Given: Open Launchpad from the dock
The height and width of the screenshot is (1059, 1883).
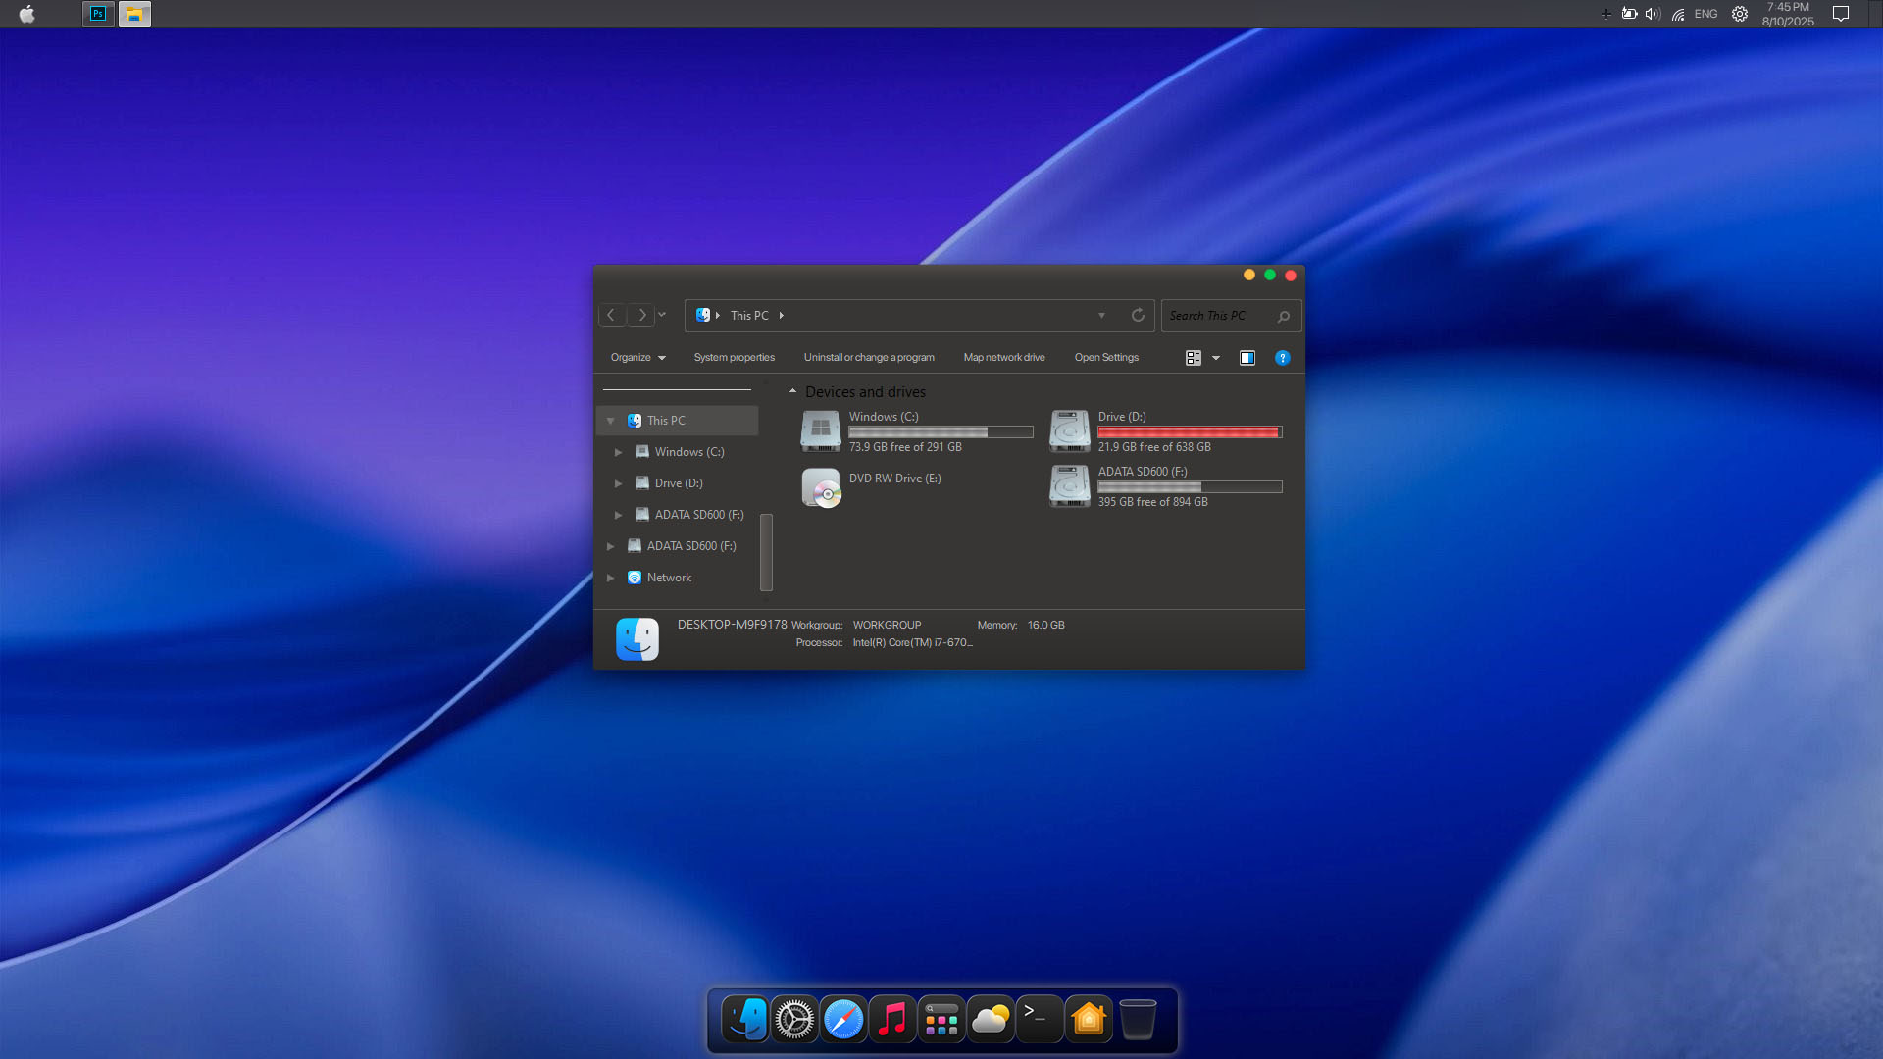Looking at the screenshot, I should pos(941,1019).
